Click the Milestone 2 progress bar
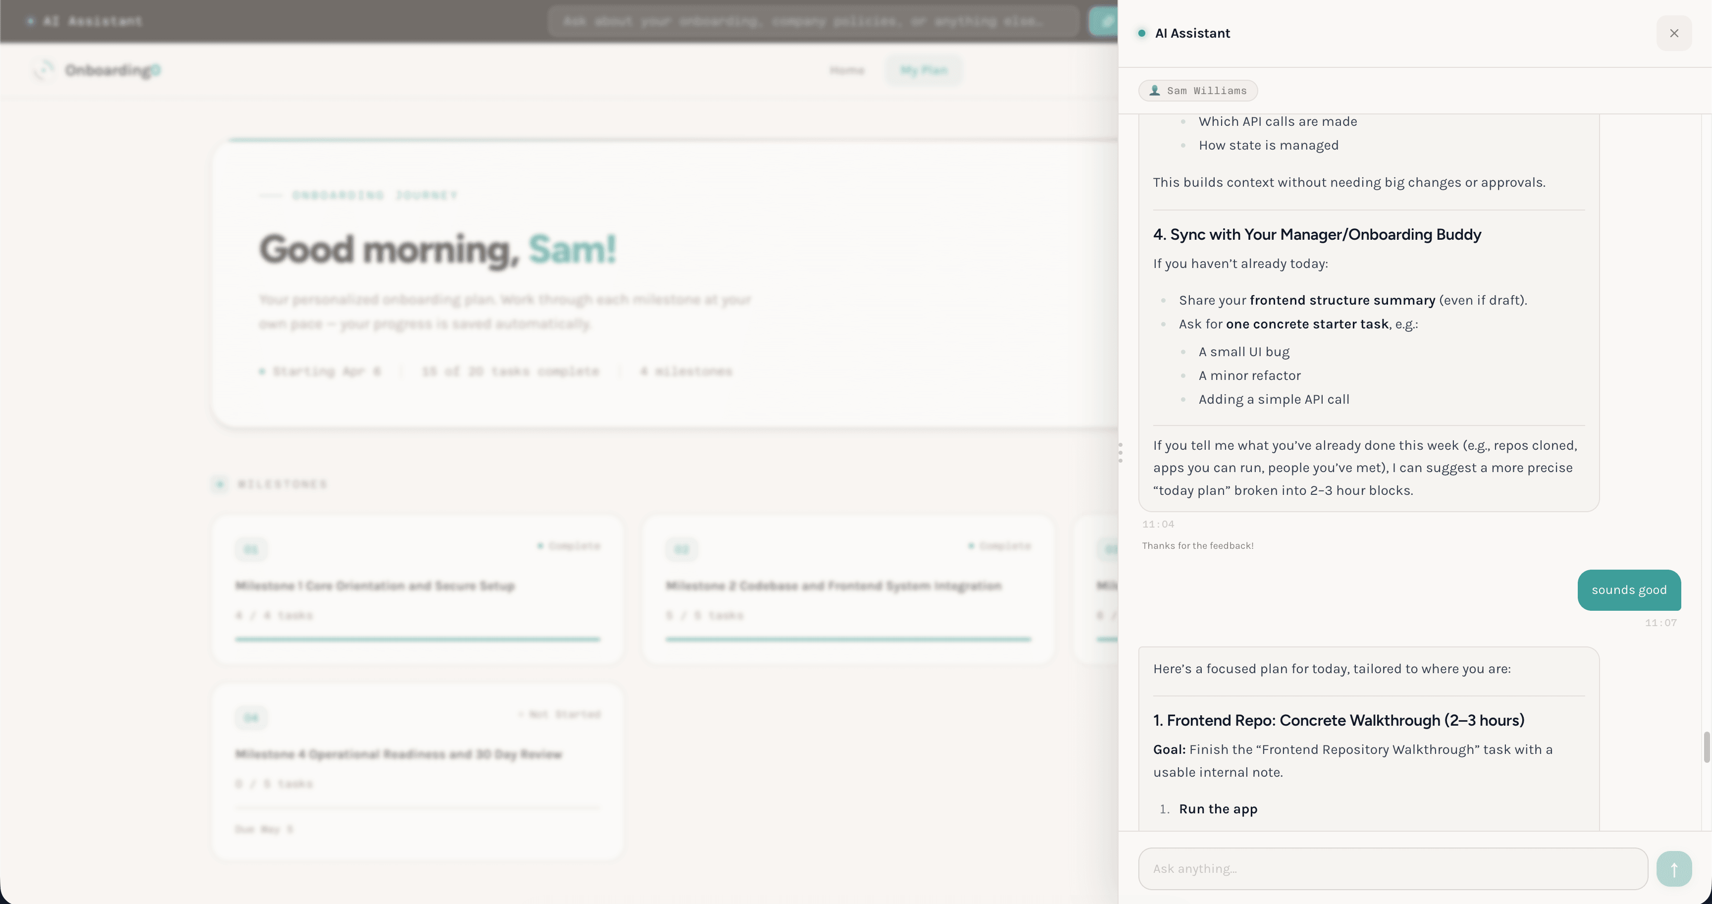Image resolution: width=1712 pixels, height=904 pixels. pyautogui.click(x=848, y=639)
